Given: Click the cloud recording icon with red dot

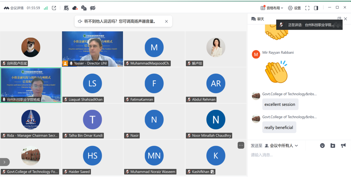Looking at the screenshot, I should click(75, 8).
